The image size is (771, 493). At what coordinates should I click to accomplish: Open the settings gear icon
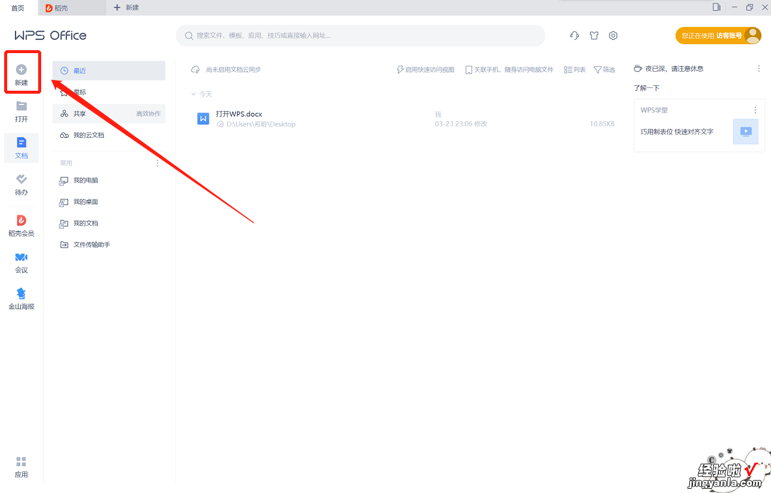coord(613,35)
